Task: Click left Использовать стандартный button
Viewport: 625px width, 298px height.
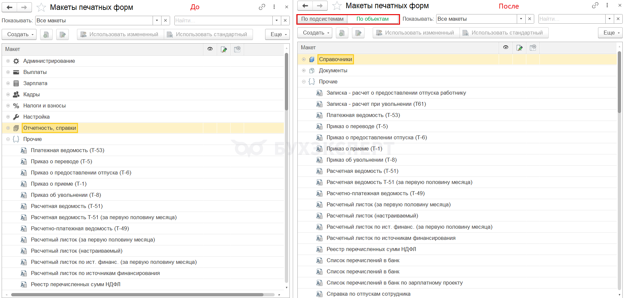Action: coord(208,34)
